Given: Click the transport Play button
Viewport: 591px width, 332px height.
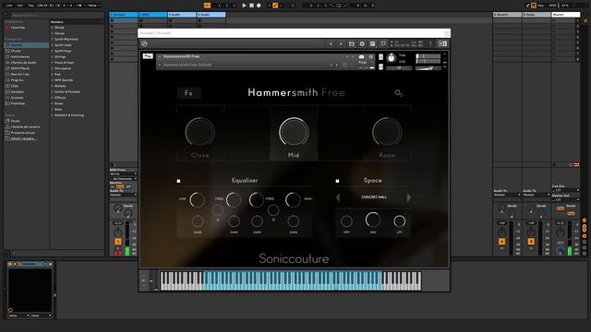Looking at the screenshot, I should pyautogui.click(x=244, y=6).
